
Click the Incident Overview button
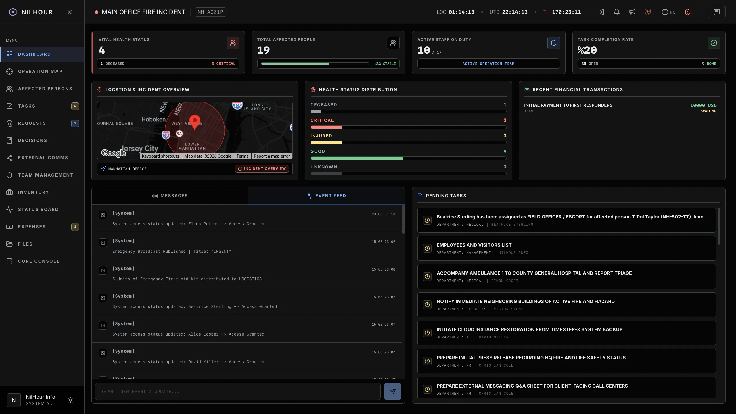click(x=262, y=169)
